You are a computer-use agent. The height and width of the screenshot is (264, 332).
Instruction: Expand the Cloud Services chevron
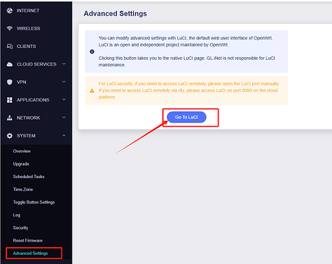click(x=64, y=64)
